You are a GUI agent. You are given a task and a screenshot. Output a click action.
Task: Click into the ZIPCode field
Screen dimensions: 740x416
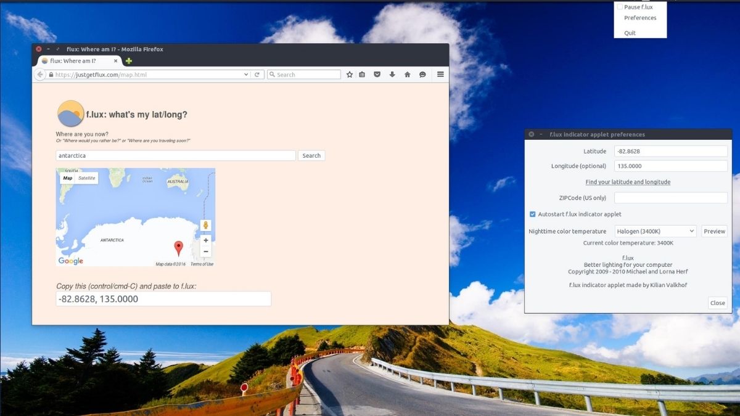671,198
